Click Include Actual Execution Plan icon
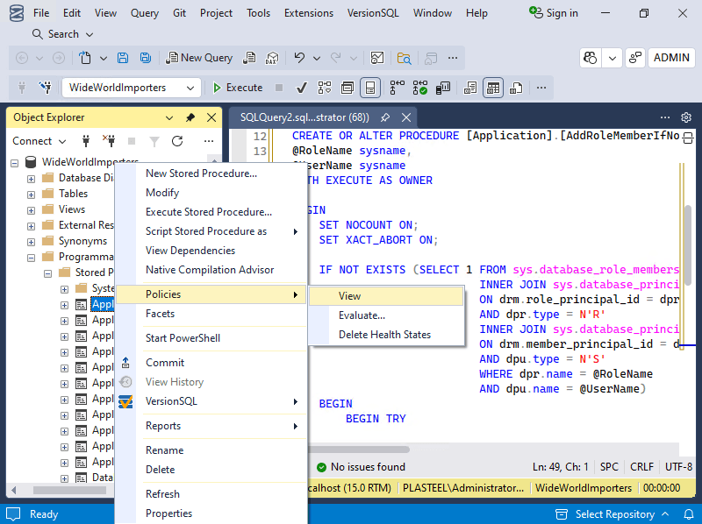Image resolution: width=702 pixels, height=524 pixels. pyautogui.click(x=397, y=88)
